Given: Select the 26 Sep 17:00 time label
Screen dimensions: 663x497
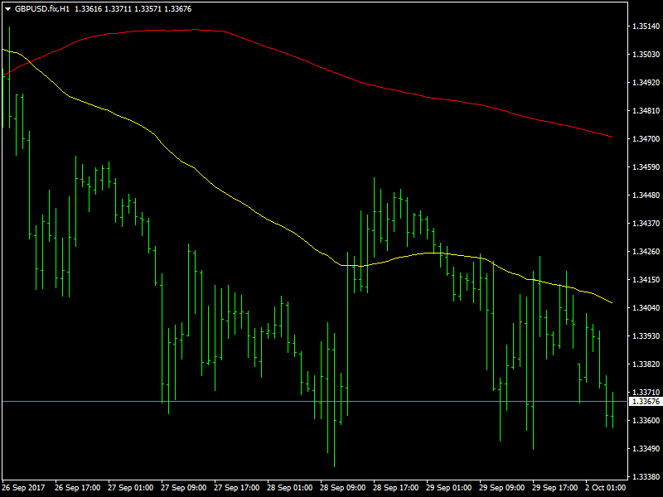Looking at the screenshot, I should coord(77,488).
